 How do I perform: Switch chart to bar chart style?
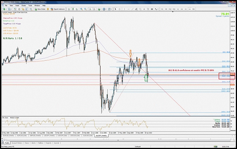69,9
